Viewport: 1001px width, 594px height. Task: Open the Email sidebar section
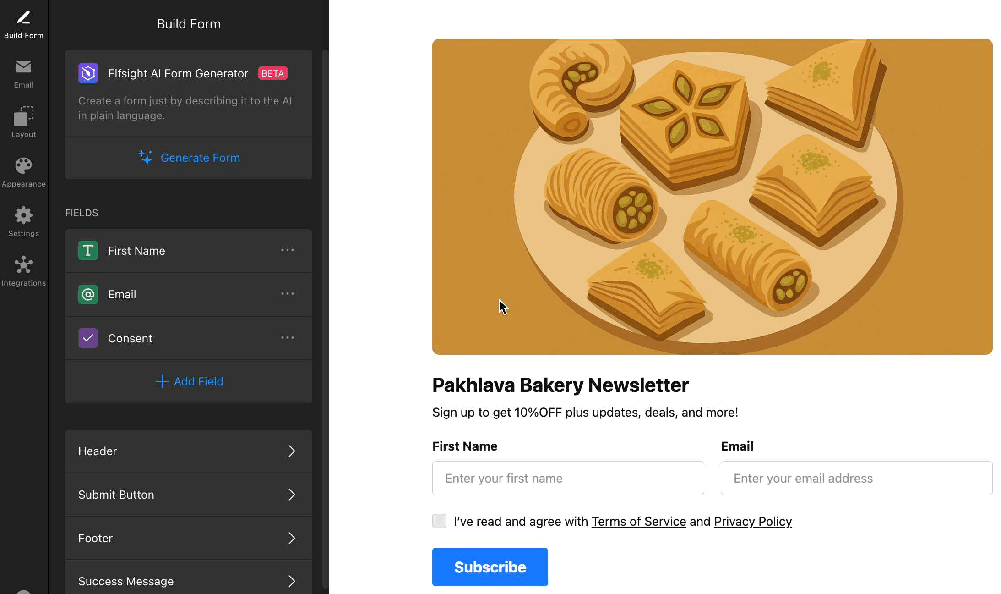pos(23,74)
